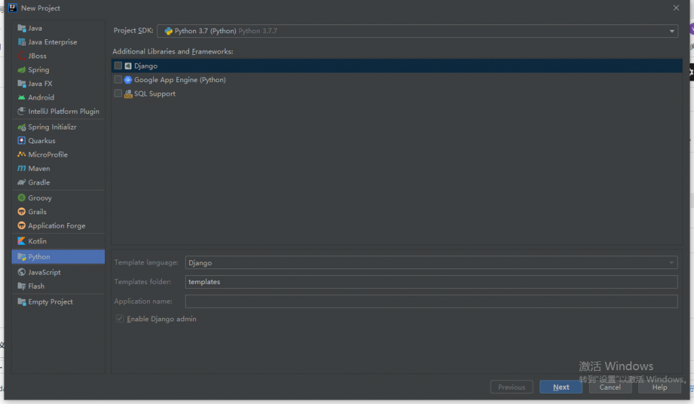
Task: Select the Django label in frameworks list
Action: [x=146, y=66]
